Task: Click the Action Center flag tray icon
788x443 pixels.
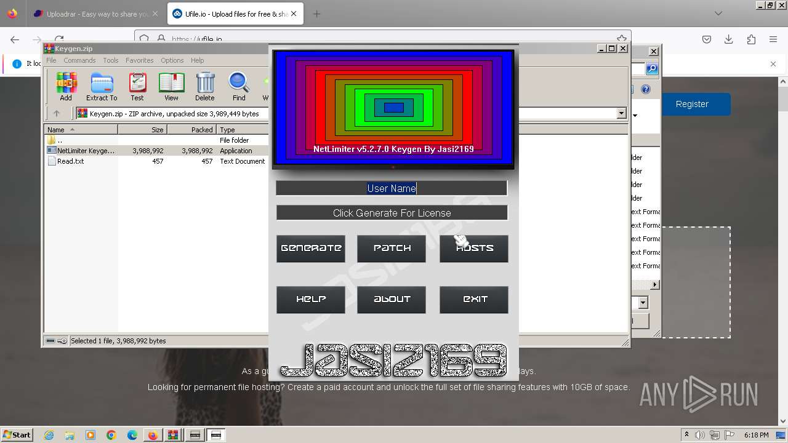Action: [x=730, y=435]
